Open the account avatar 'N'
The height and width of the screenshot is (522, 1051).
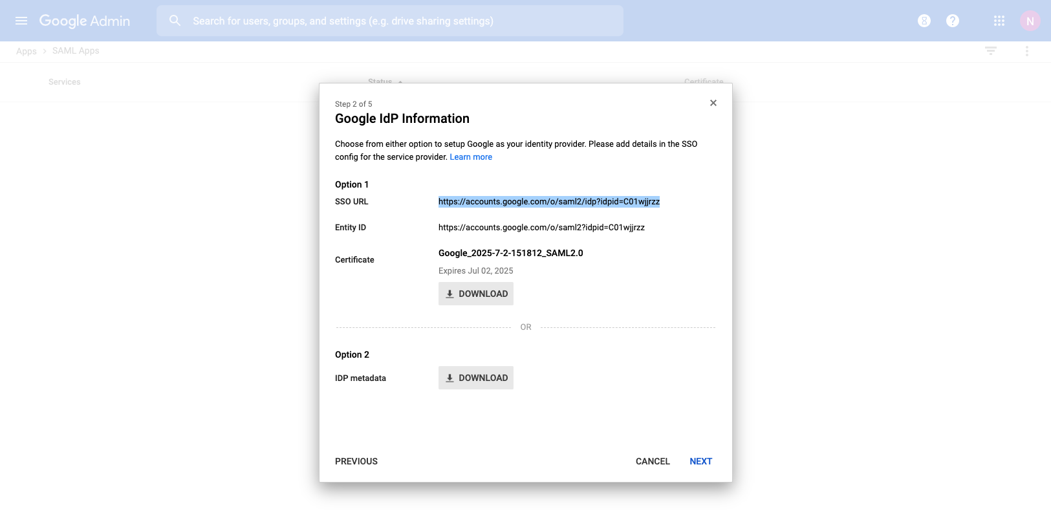coord(1030,21)
